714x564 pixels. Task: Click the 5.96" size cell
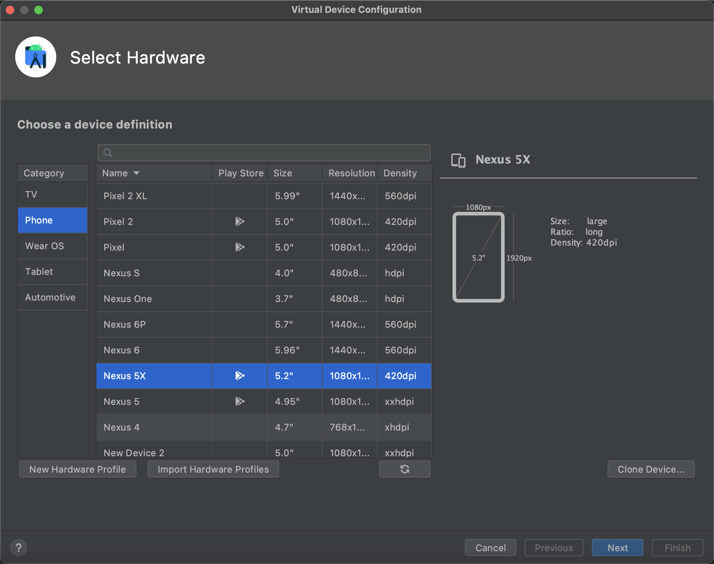pos(295,350)
